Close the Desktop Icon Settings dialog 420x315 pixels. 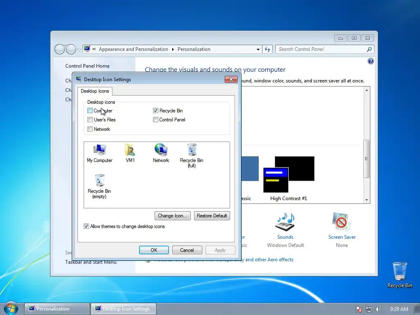click(231, 79)
